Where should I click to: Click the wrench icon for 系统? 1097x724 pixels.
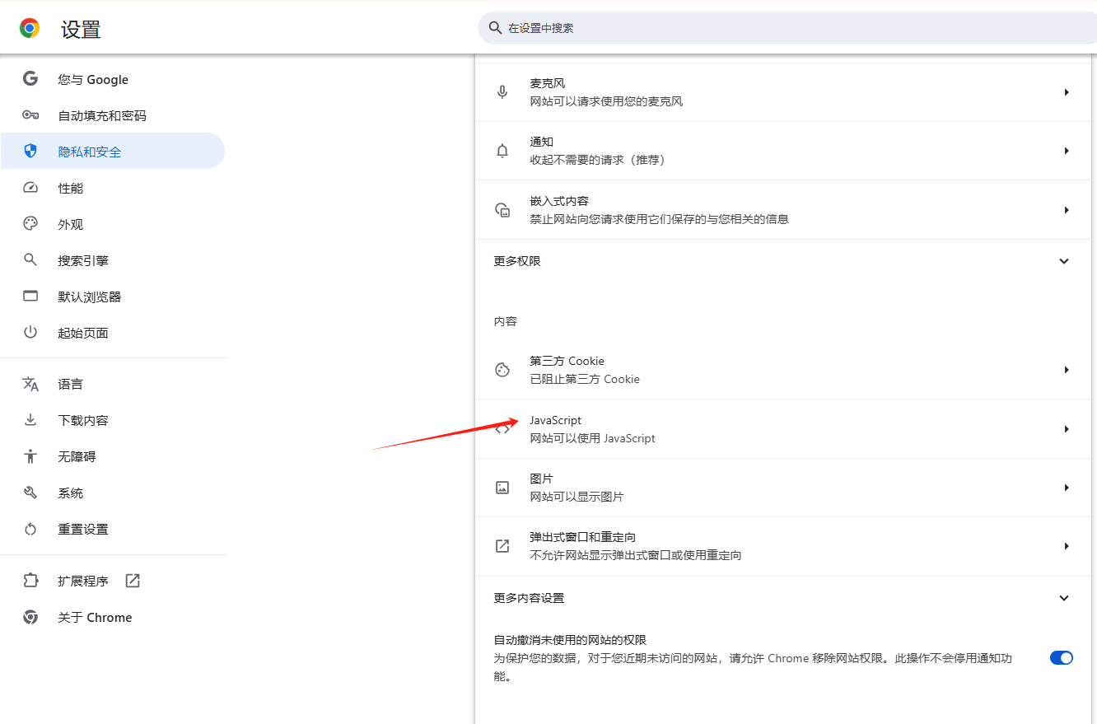pyautogui.click(x=30, y=493)
